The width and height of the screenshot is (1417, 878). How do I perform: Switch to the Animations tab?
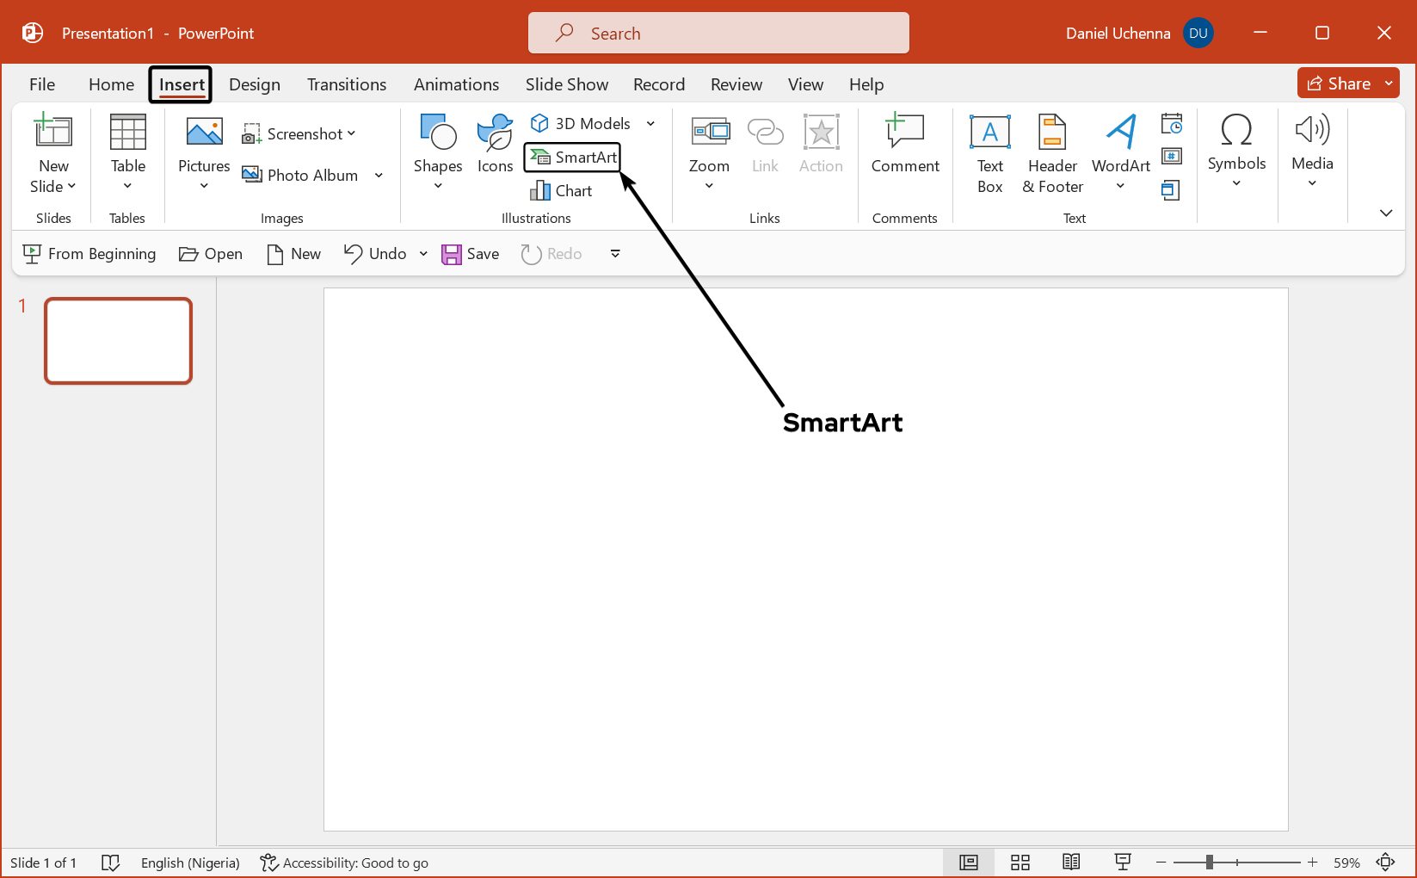pos(456,83)
